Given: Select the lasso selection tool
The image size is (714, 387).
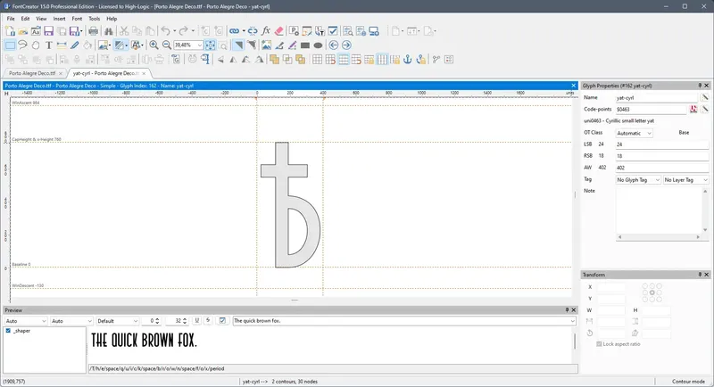Looking at the screenshot, I should (23, 45).
